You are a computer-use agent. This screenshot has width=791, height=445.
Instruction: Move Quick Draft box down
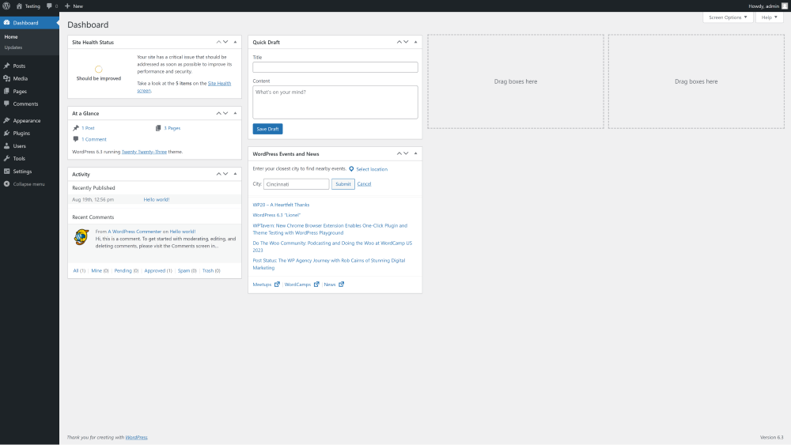click(406, 42)
